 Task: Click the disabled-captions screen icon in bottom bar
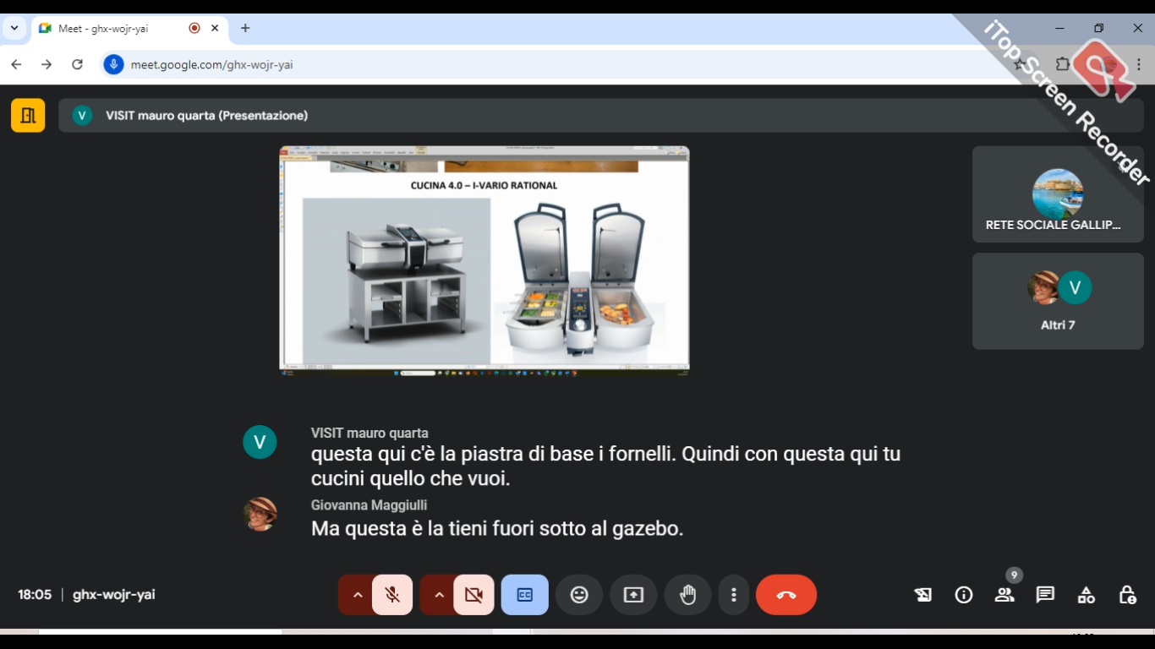coord(923,595)
